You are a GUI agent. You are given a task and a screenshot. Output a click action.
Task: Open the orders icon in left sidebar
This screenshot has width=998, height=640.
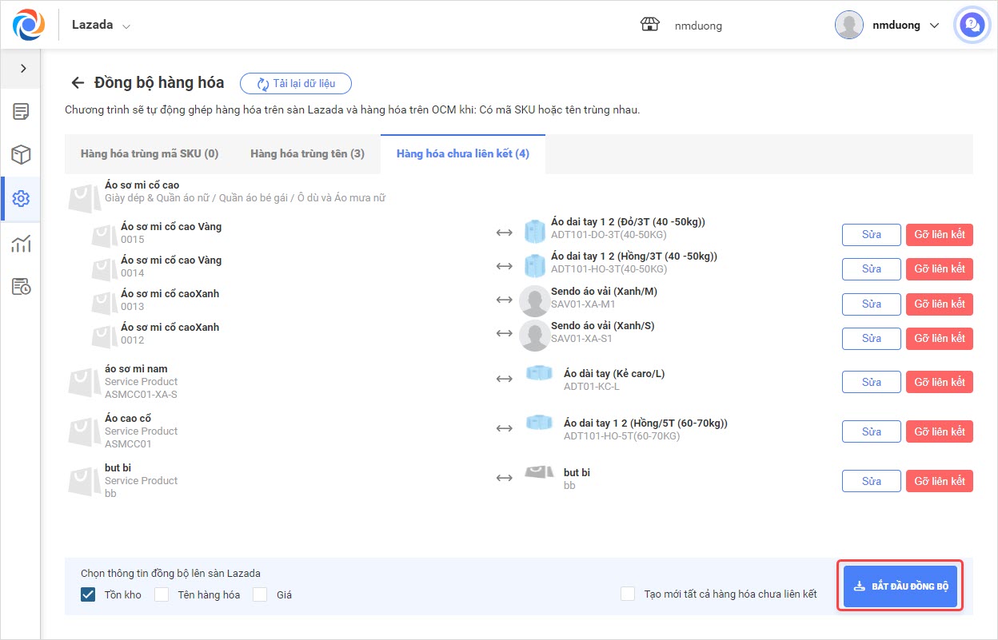pos(21,112)
